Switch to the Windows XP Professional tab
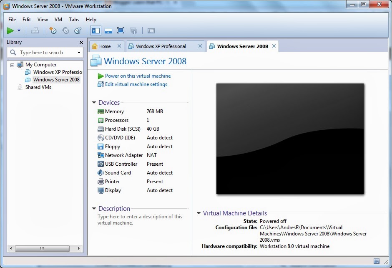Image resolution: width=392 pixels, height=268 pixels. [161, 46]
